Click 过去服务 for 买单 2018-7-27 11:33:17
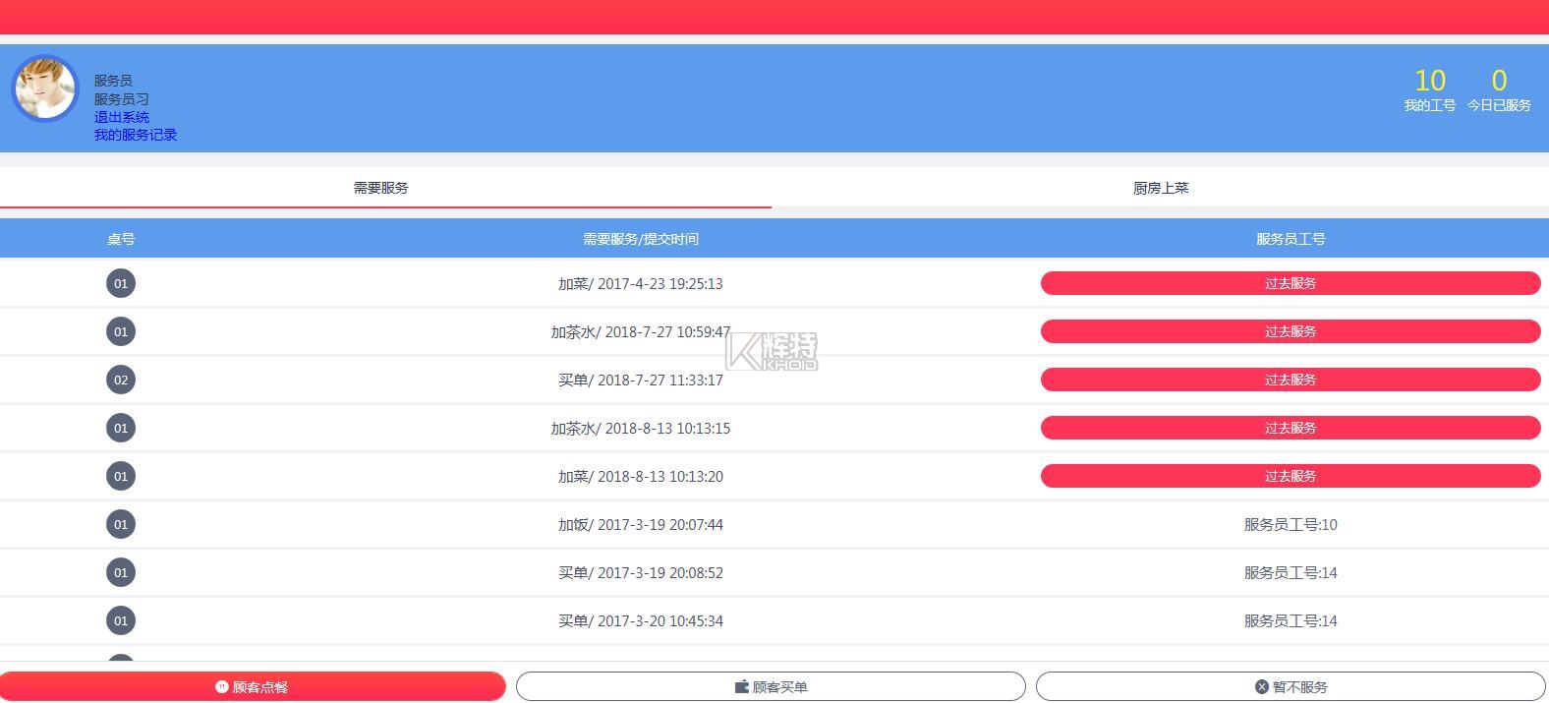The width and height of the screenshot is (1549, 703). pos(1290,380)
